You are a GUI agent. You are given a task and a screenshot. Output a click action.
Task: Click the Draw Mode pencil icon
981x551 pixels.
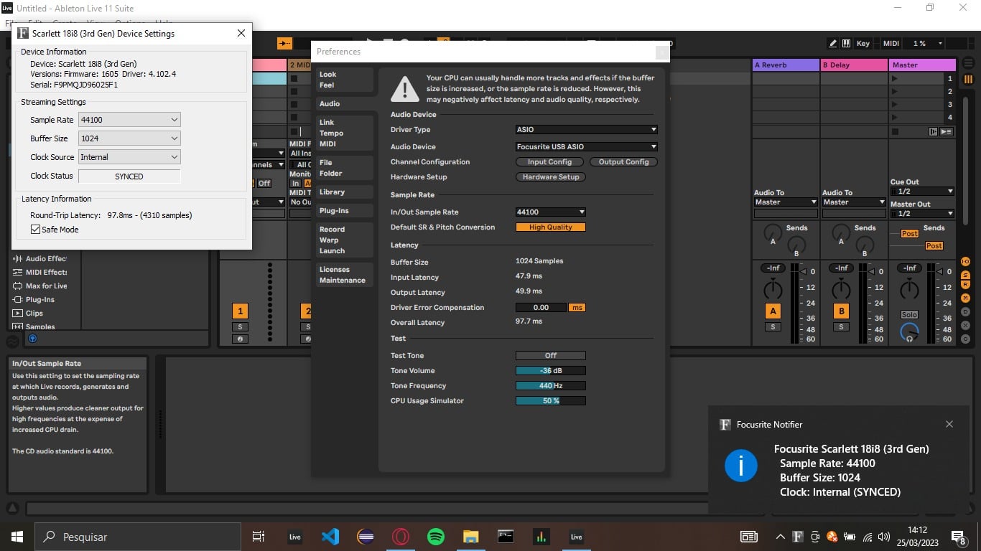pos(832,43)
